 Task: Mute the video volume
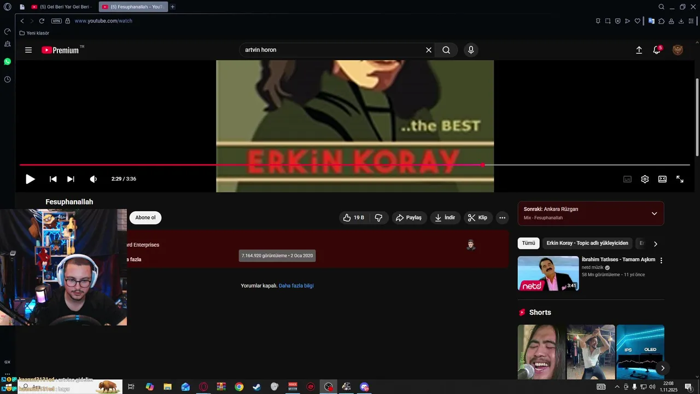94,179
